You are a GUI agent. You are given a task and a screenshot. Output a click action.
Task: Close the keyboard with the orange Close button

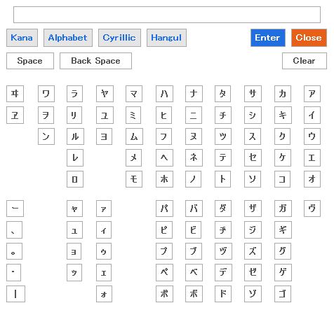309,38
